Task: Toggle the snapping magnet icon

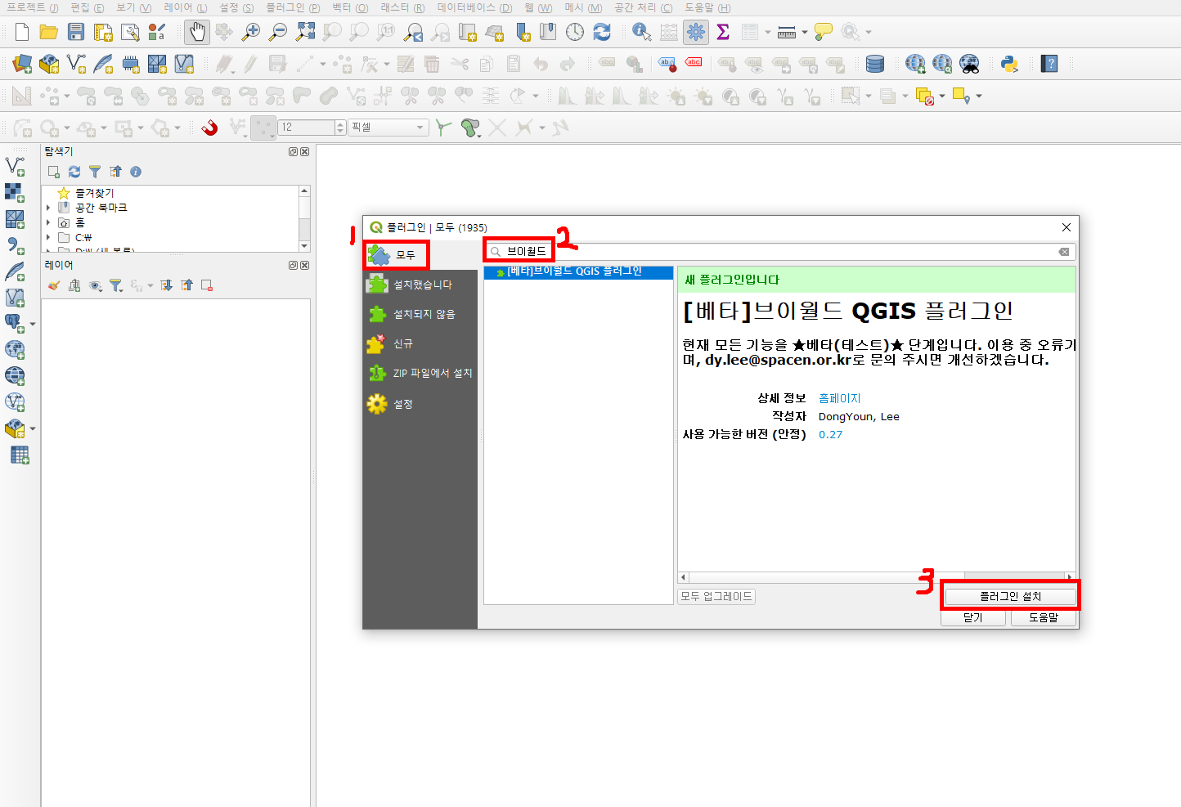Action: (x=210, y=128)
